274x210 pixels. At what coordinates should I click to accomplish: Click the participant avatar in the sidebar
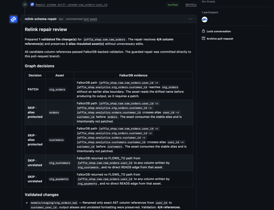pyautogui.click(x=204, y=19)
